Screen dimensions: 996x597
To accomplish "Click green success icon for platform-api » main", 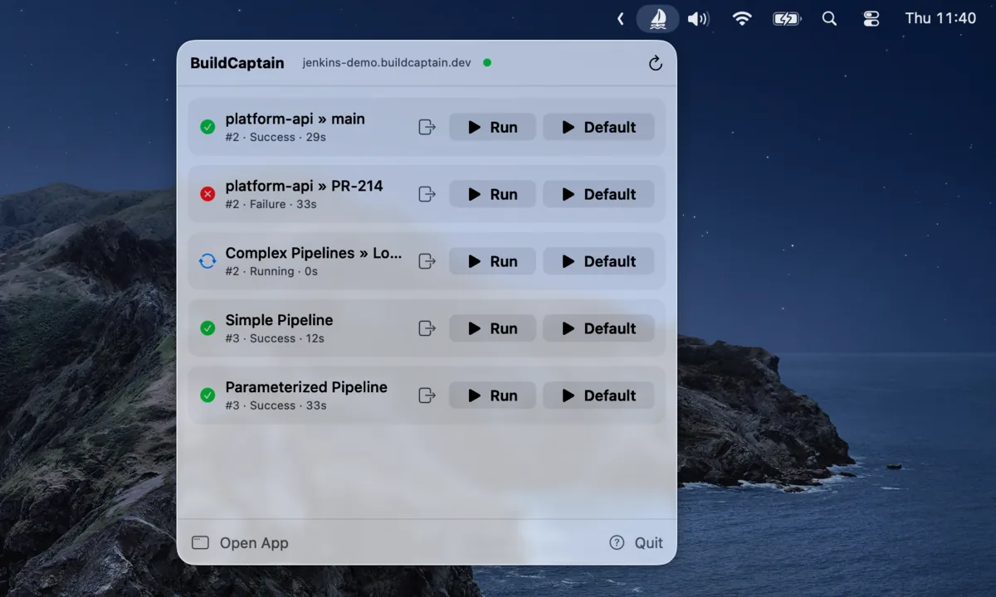I will pos(207,127).
